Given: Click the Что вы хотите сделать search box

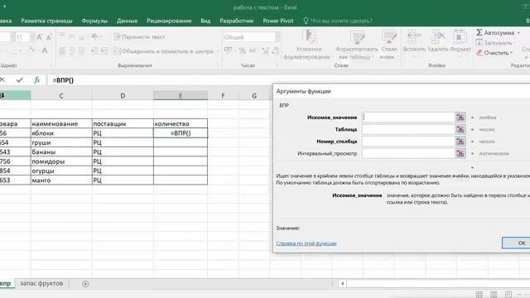Looking at the screenshot, I should 338,21.
